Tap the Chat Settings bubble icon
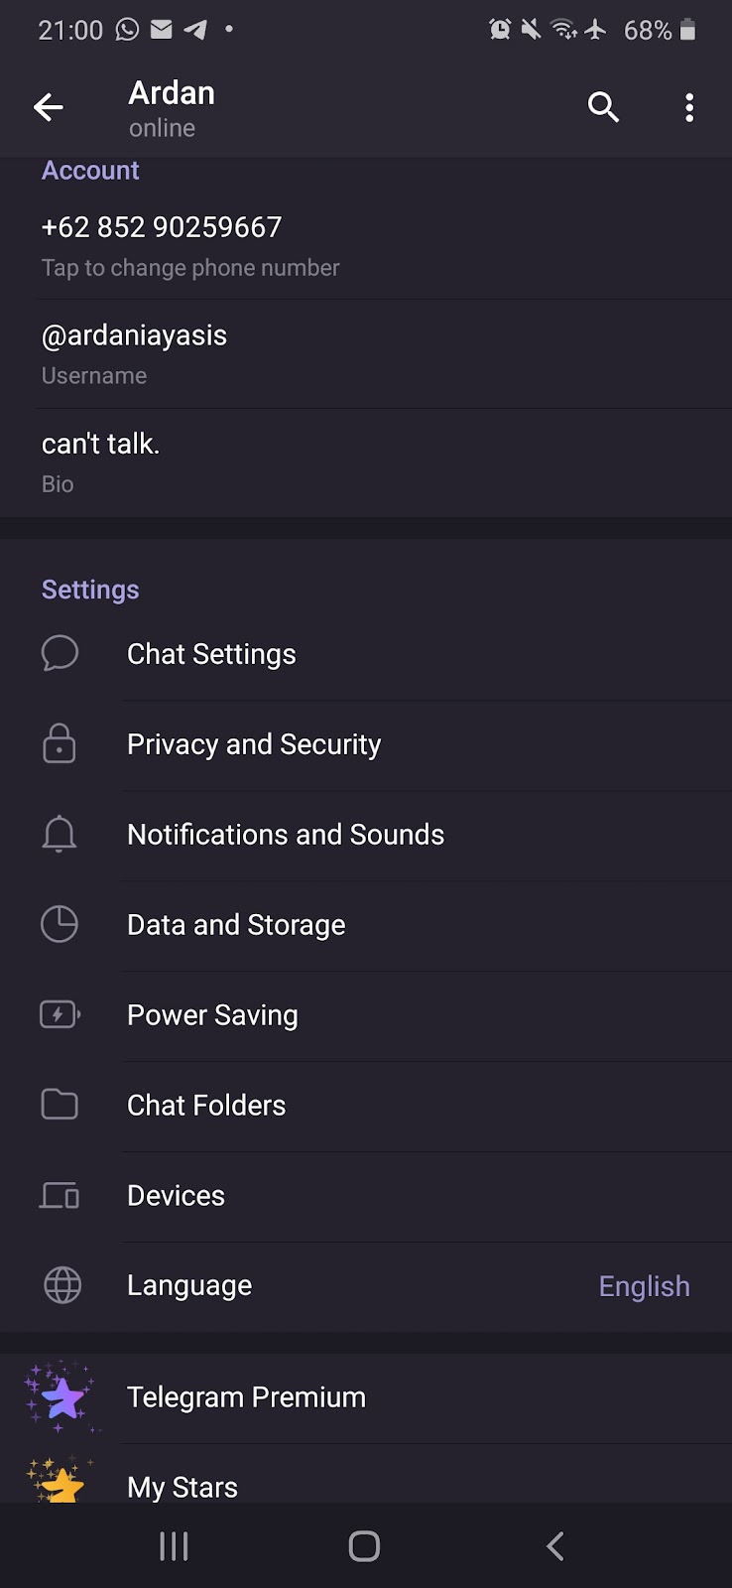 60,654
